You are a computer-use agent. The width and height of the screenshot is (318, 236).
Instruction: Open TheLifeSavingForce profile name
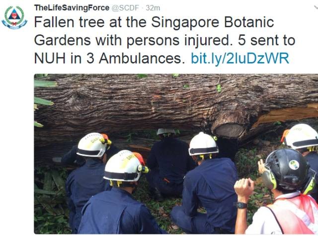[x=72, y=8]
